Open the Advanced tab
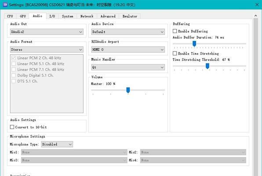 [x=108, y=16]
